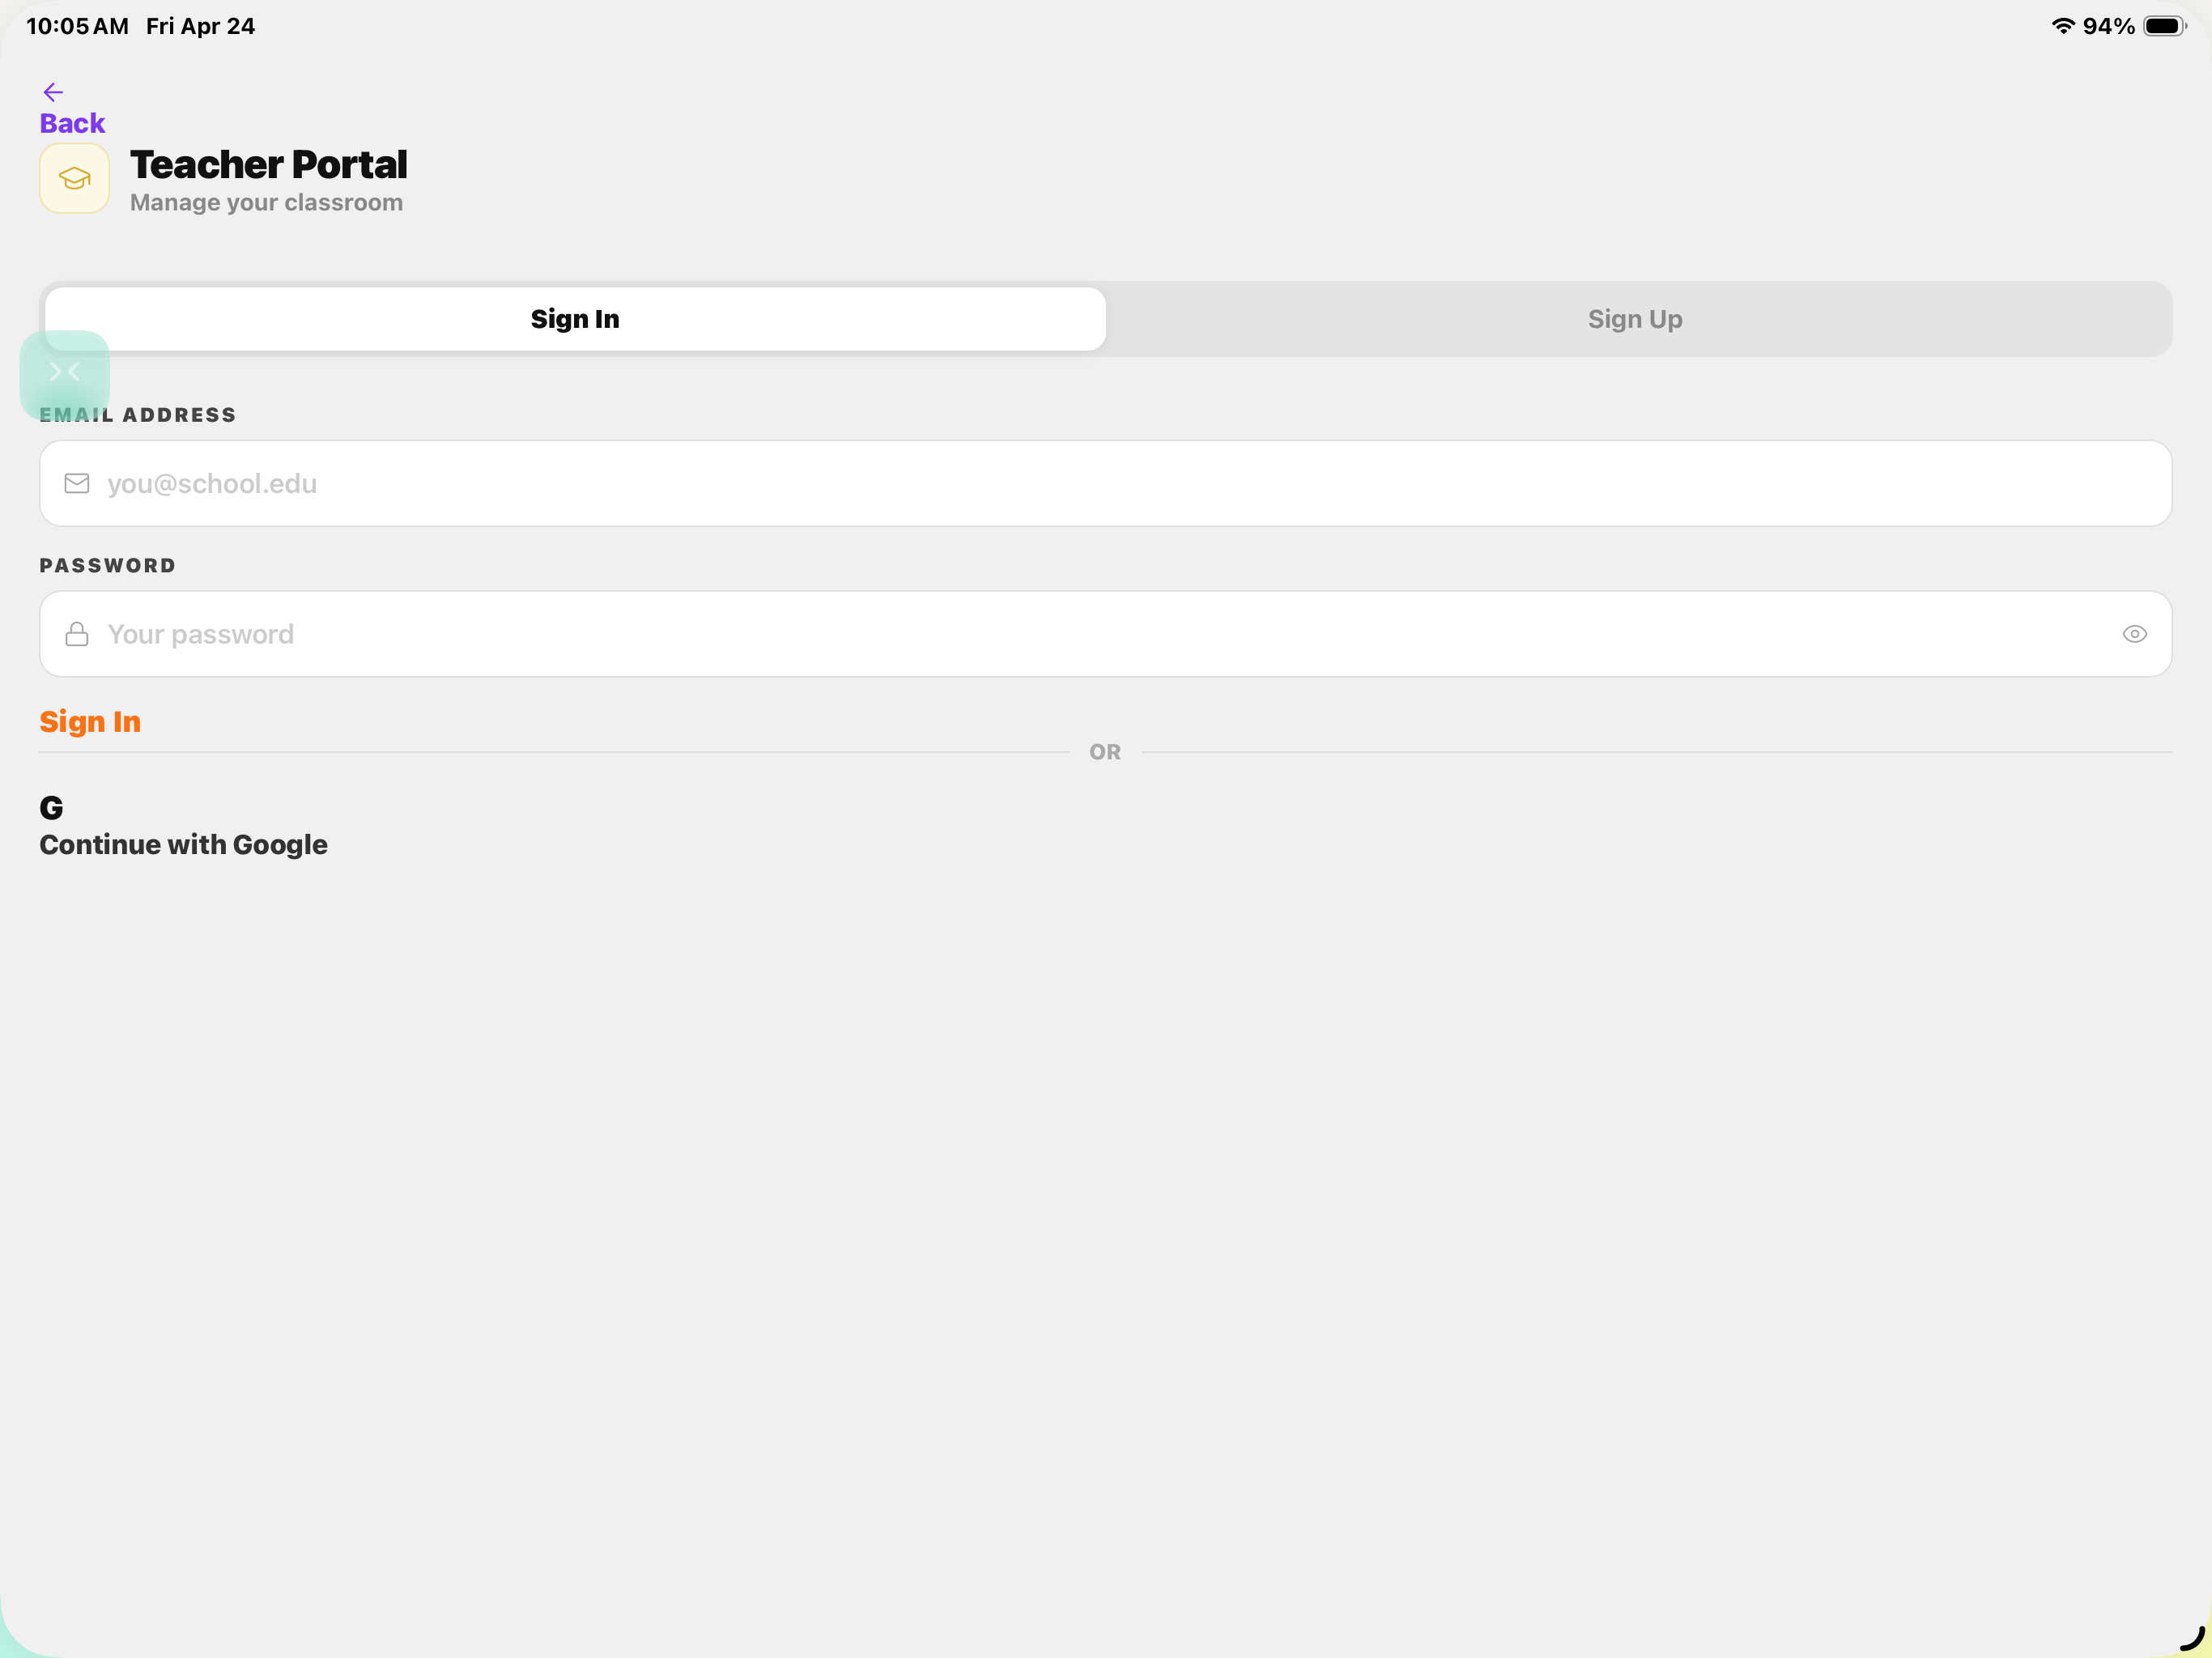2212x1658 pixels.
Task: Click the PASSWORD field label
Action: tap(108, 566)
